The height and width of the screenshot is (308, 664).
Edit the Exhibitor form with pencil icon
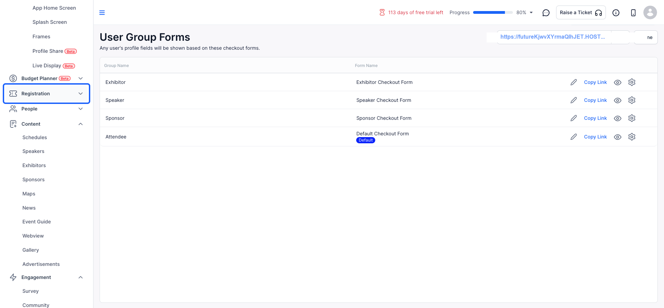coord(574,82)
